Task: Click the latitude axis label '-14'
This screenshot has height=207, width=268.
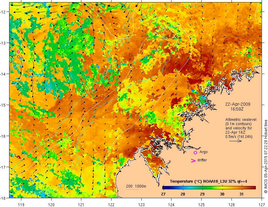Action: 3,74
